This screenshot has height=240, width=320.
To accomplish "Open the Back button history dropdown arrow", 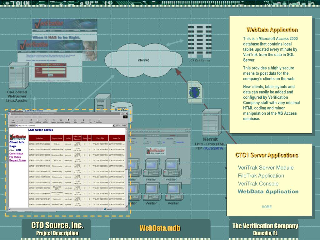I will click(18, 121).
